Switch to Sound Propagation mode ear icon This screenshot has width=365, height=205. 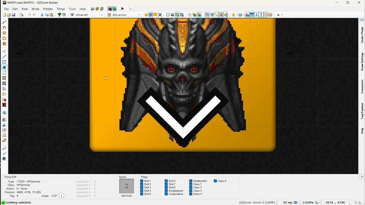4,94
